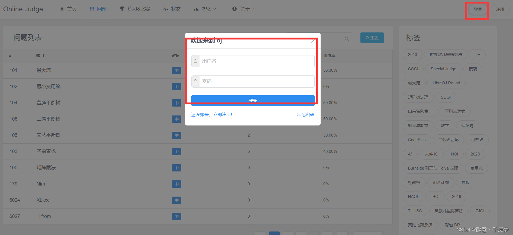This screenshot has width=513, height=235.
Task: Select the DP tag
Action: [x=477, y=55]
